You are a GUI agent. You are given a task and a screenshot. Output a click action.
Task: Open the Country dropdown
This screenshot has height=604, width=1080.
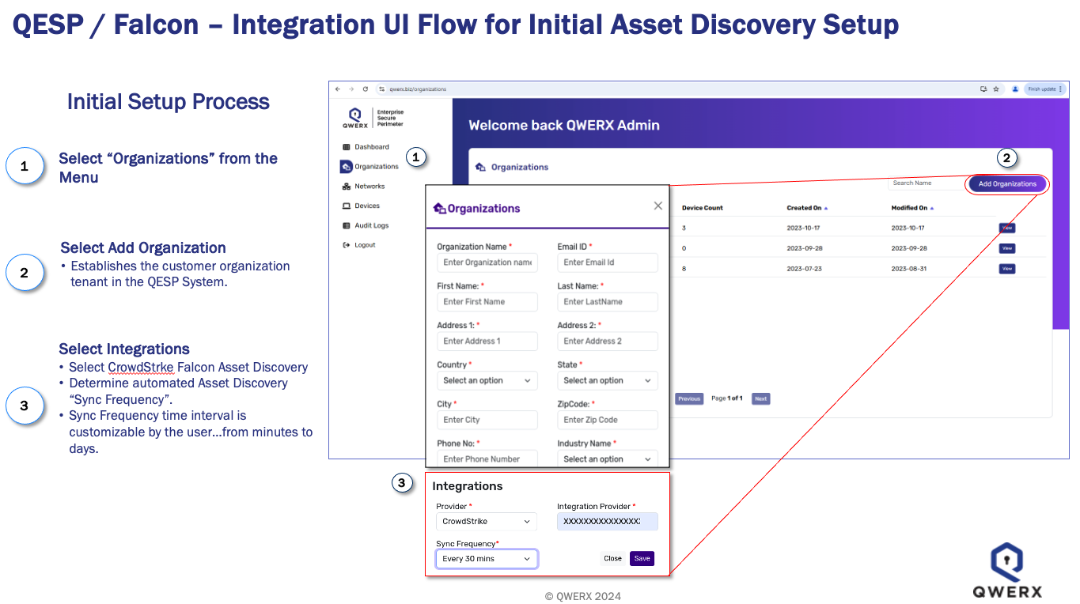pos(487,380)
